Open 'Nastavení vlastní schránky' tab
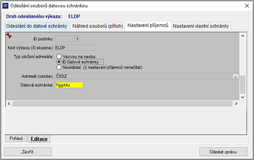Image resolution: width=254 pixels, height=160 pixels. (201, 26)
